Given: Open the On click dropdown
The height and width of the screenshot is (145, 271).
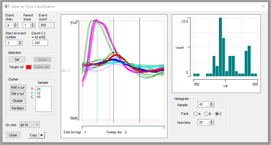Looking at the screenshot, I should pos(29,124).
